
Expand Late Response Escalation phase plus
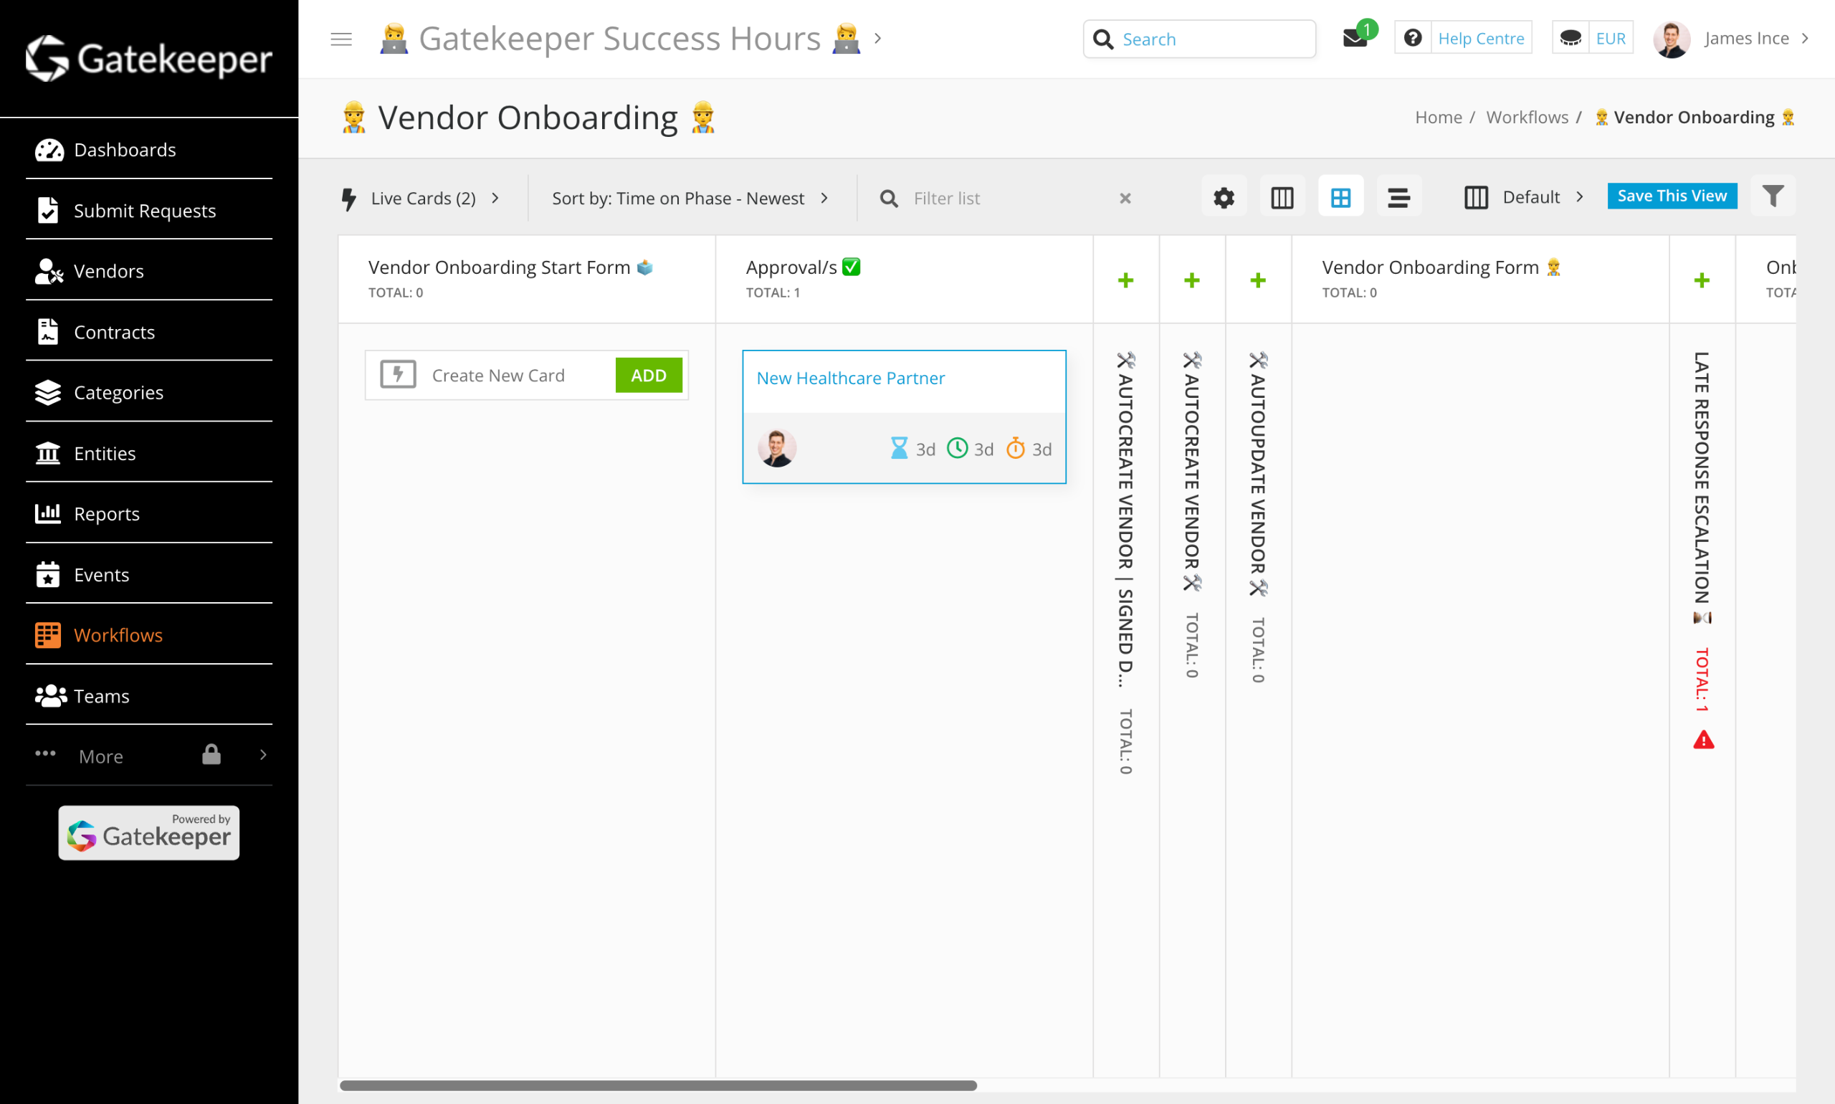(1701, 280)
